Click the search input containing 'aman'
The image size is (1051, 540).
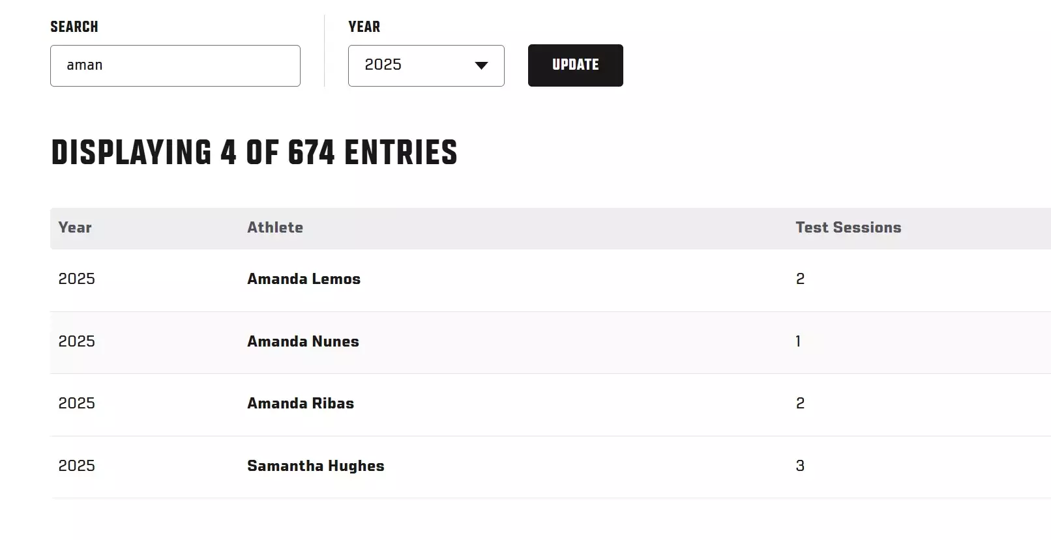[175, 65]
